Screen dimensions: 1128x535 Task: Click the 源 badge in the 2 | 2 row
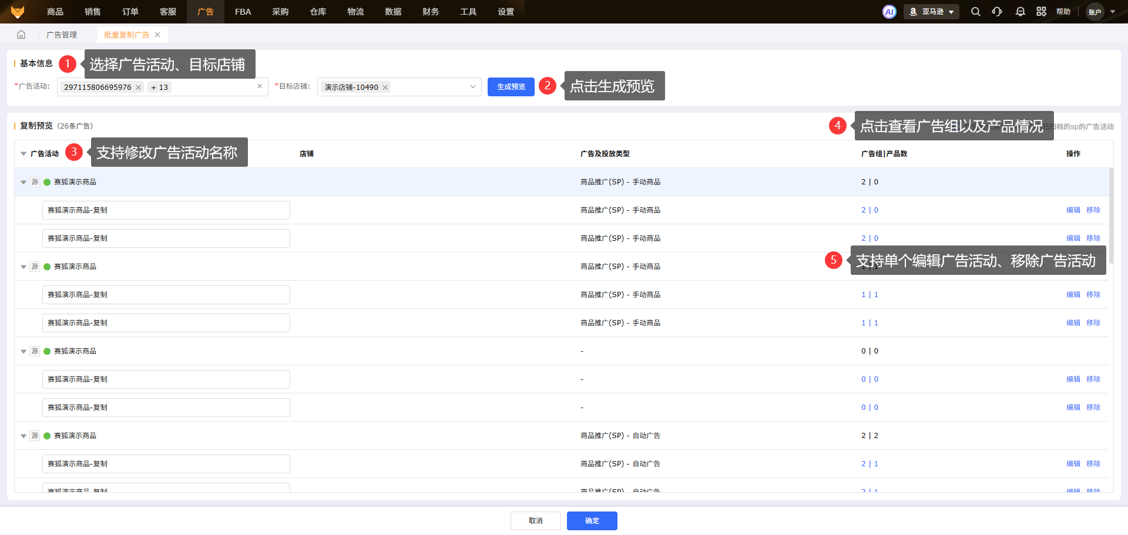point(35,436)
